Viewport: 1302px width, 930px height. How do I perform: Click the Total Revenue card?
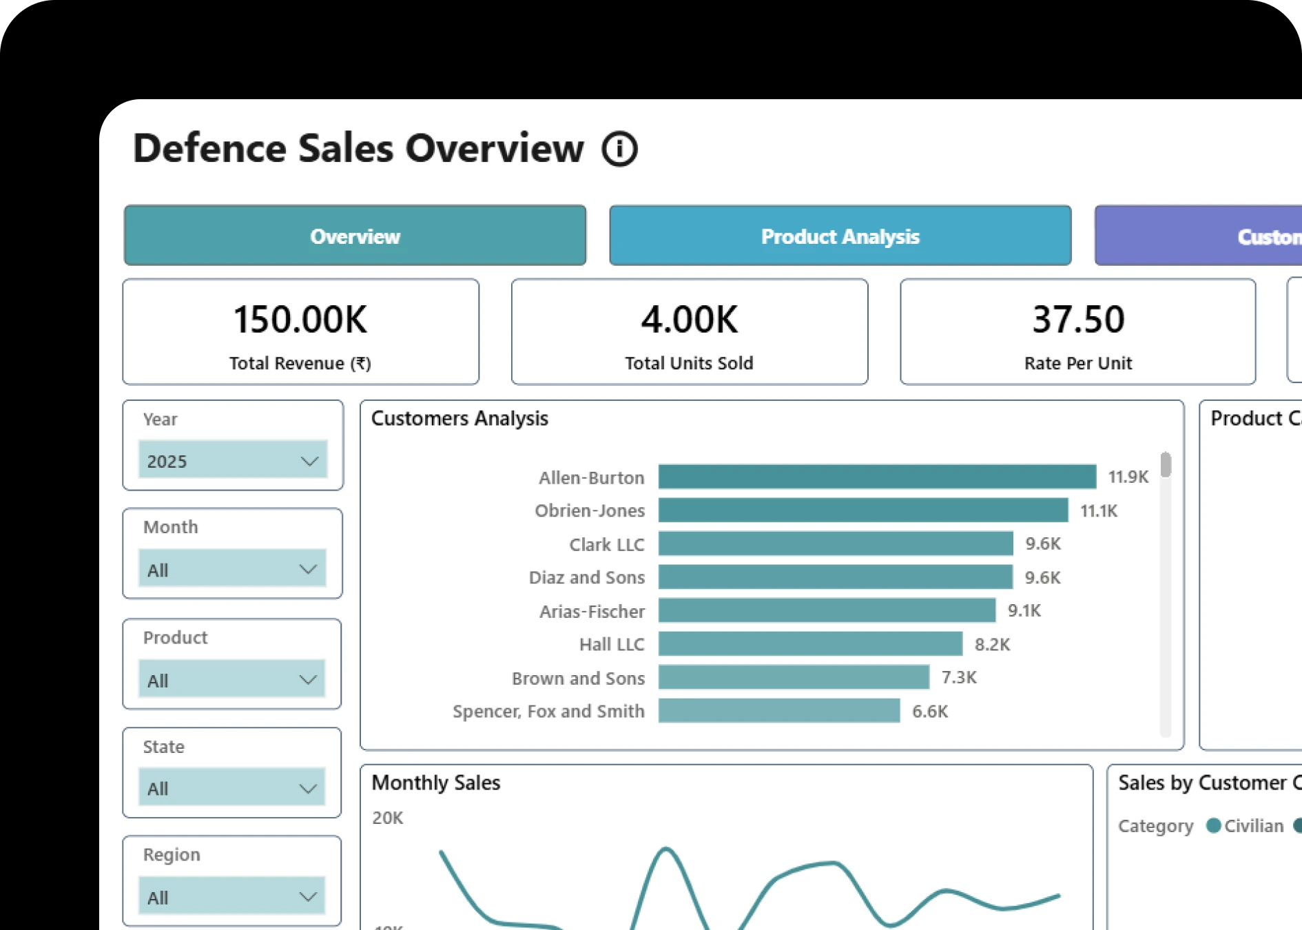point(300,332)
